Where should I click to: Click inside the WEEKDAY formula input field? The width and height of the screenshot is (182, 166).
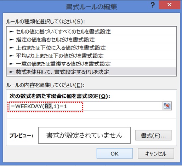(86, 106)
